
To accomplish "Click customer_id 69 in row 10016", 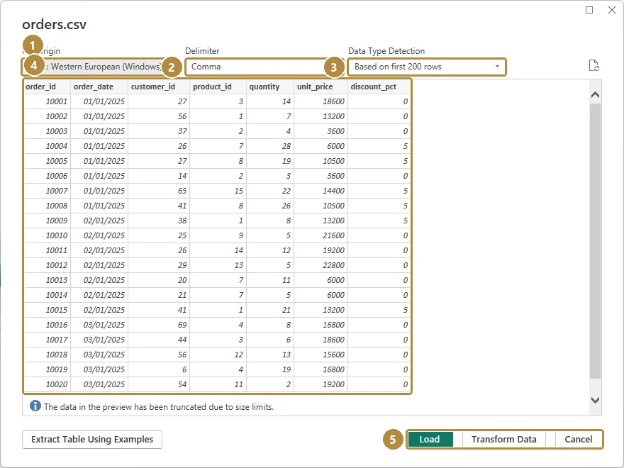I will [x=159, y=325].
